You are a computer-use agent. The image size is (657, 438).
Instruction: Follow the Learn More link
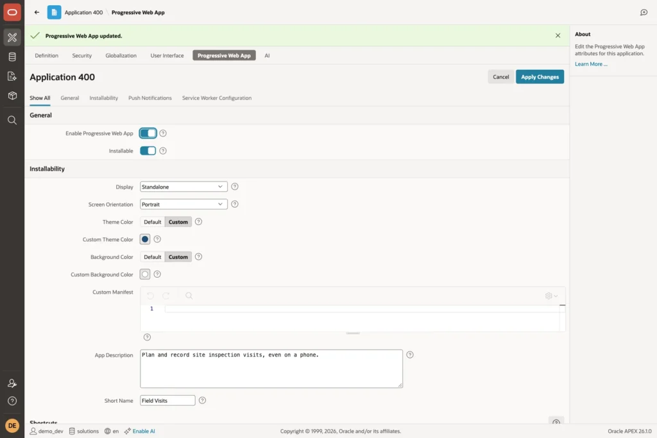(x=591, y=64)
